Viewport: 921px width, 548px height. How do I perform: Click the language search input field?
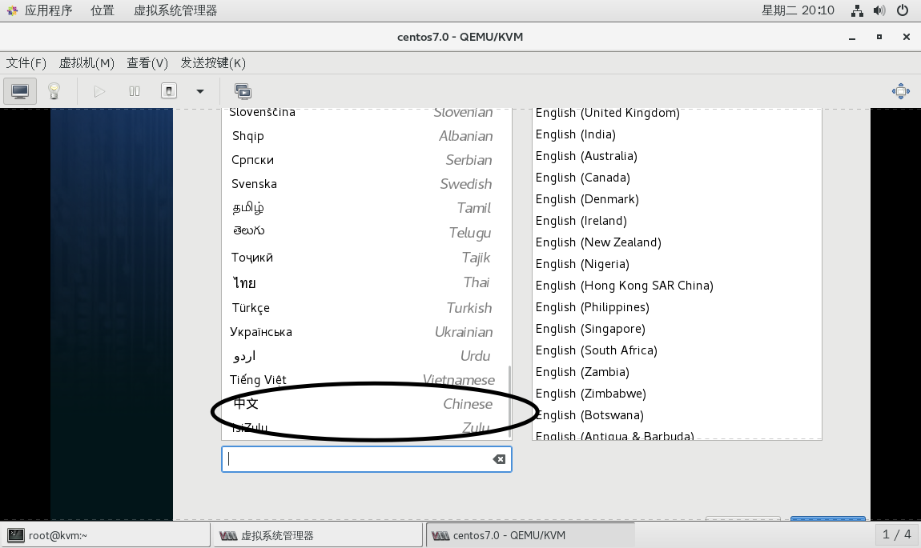click(356, 459)
